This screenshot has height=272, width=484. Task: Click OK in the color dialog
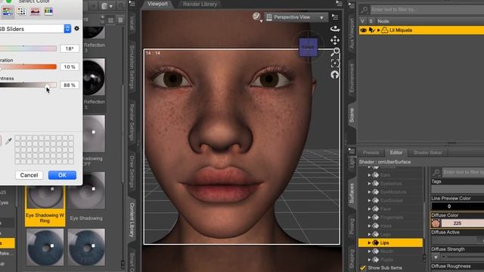62,175
